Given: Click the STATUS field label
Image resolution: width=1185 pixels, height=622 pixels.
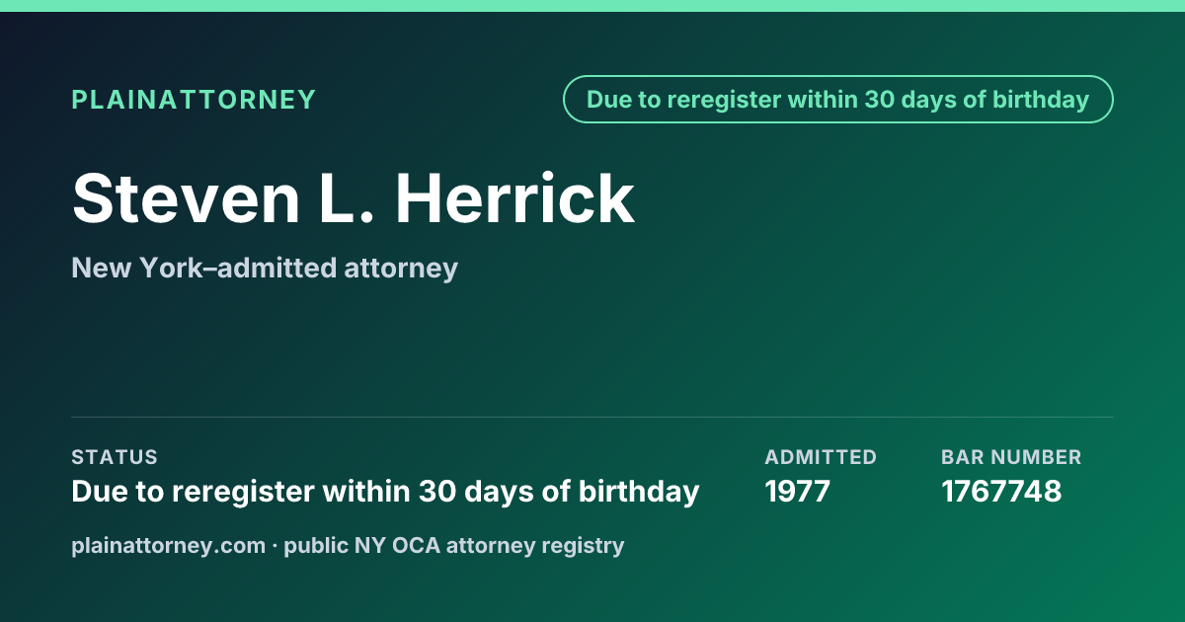Looking at the screenshot, I should point(115,457).
